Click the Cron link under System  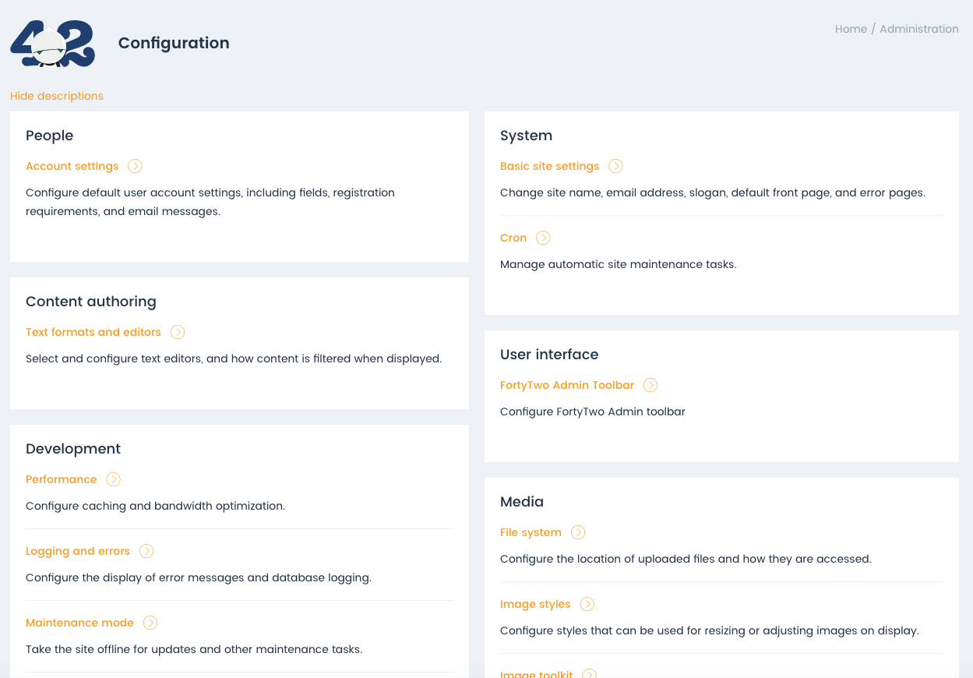click(513, 238)
